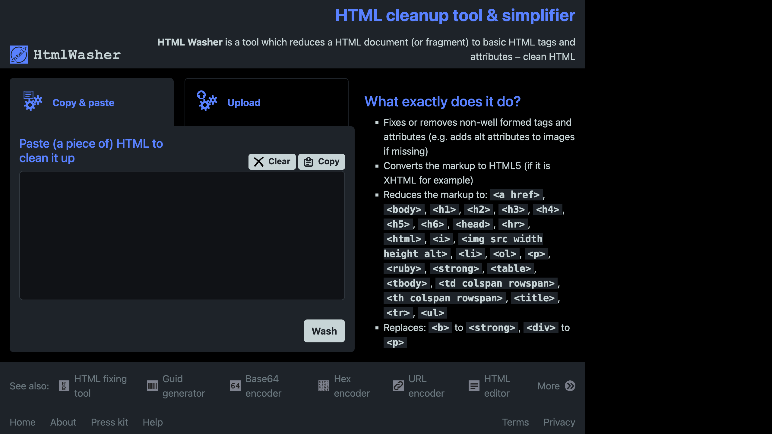Viewport: 772px width, 434px height.
Task: Open the Privacy footer link
Action: (x=559, y=422)
